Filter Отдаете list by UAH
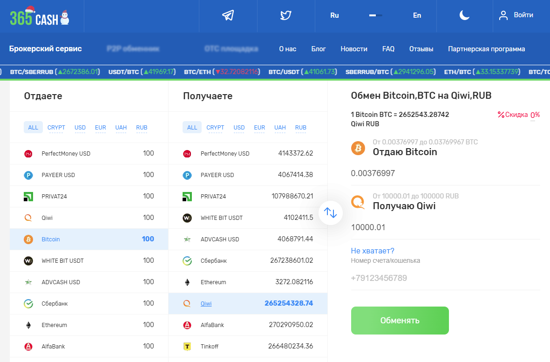Viewport: 550px width, 362px height. pyautogui.click(x=121, y=127)
